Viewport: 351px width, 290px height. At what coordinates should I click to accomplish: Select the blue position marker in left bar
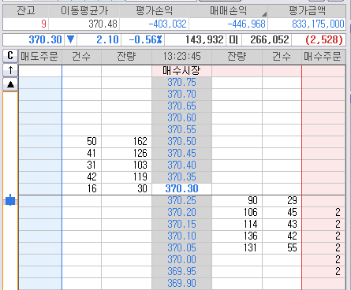tap(10, 200)
